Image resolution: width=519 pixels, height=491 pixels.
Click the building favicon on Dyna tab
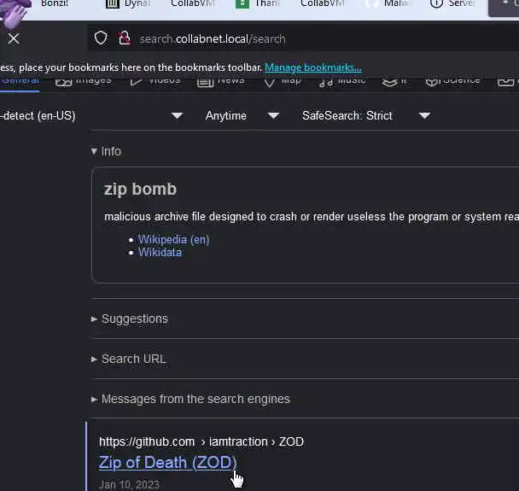click(x=112, y=4)
